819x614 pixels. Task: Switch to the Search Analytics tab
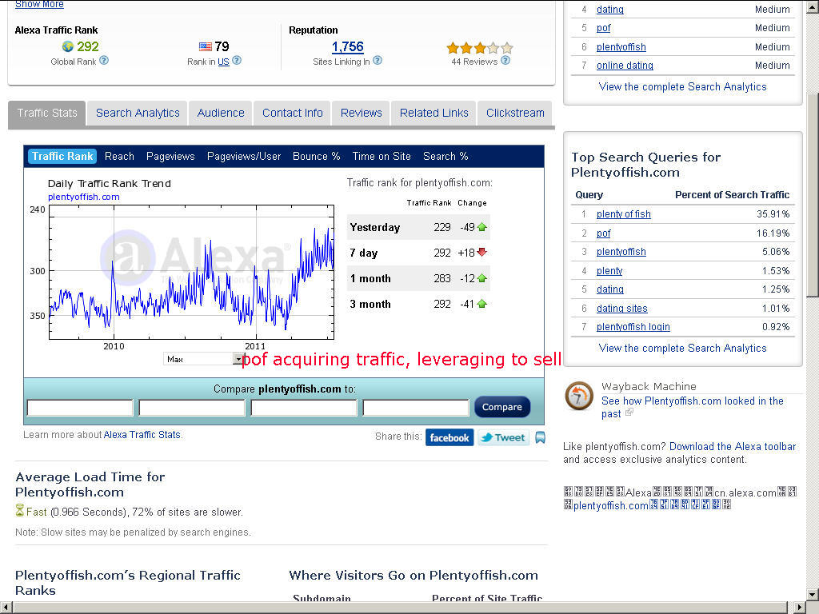click(x=138, y=114)
